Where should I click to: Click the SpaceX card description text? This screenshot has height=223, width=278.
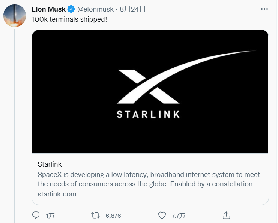click(x=149, y=179)
